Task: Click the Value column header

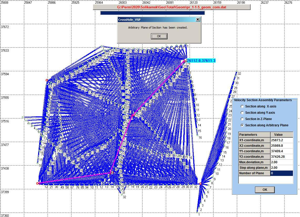Action: (x=281, y=135)
